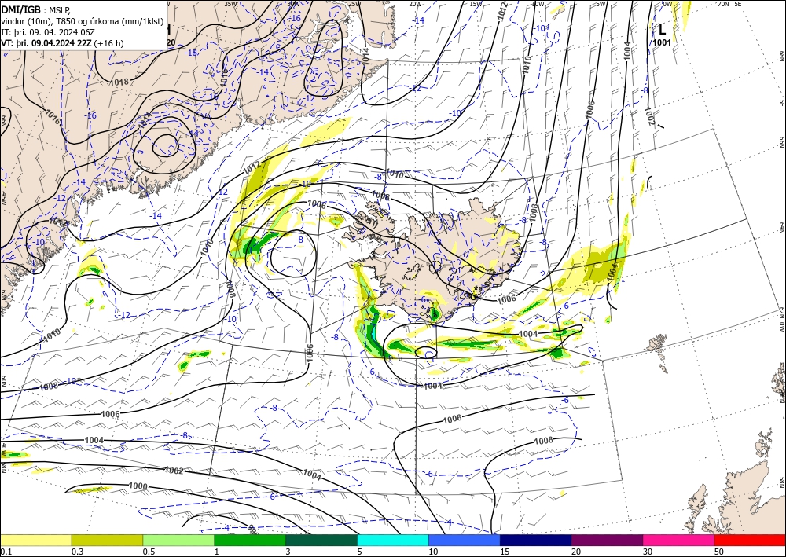Click the purple 20 mm legend swatch

click(607, 540)
